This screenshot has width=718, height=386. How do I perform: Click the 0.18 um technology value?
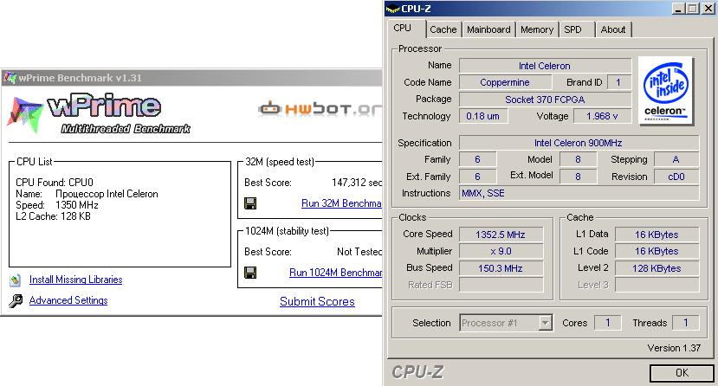(x=483, y=116)
